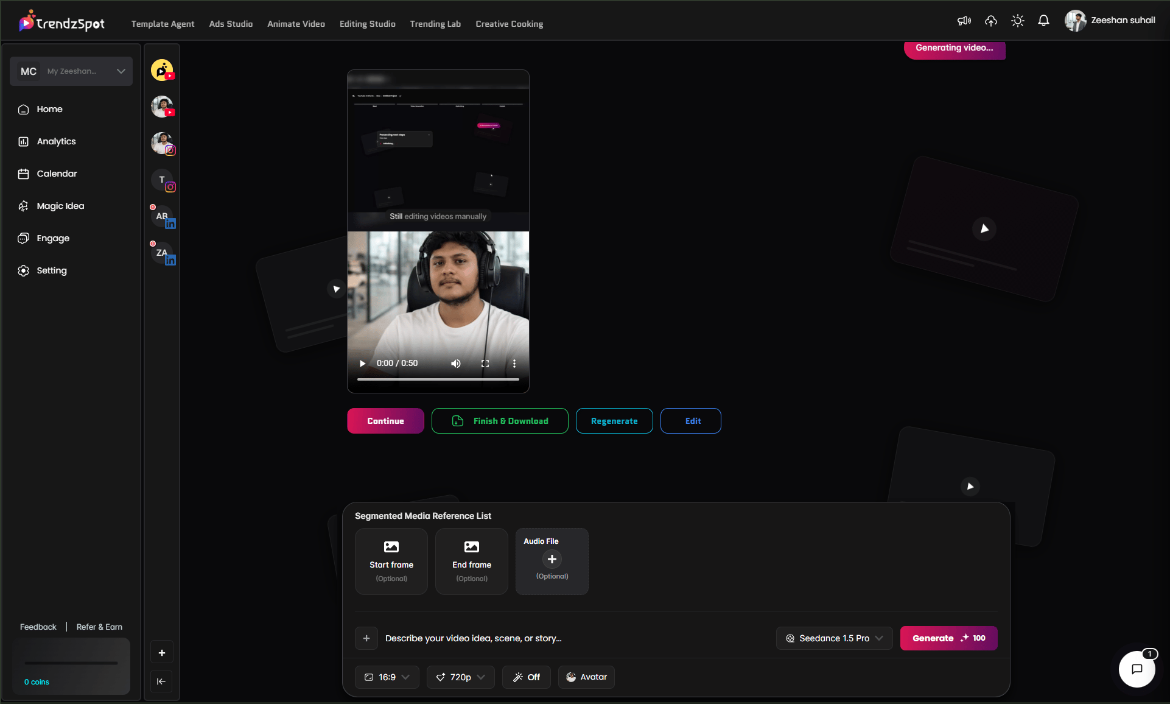Add a Start frame image
Viewport: 1170px width, 704px height.
point(391,561)
